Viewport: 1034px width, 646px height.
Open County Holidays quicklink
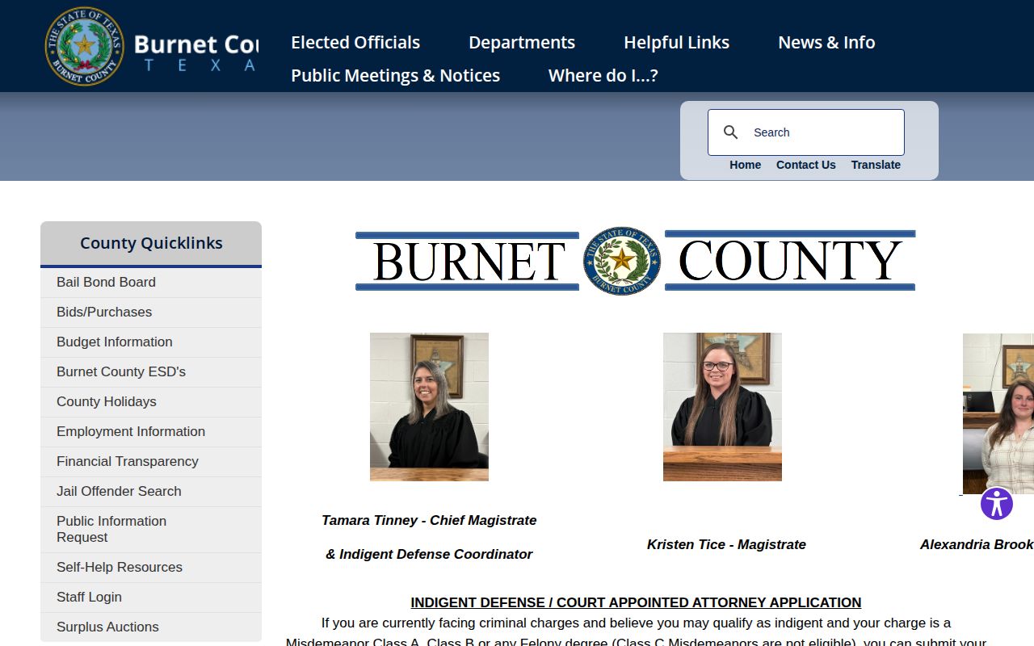click(x=151, y=402)
